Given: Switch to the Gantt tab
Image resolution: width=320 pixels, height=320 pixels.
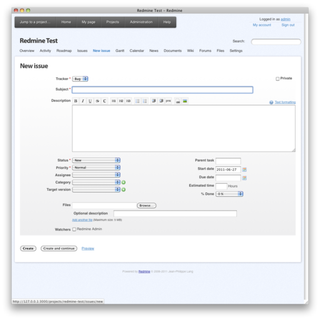Looking at the screenshot, I should (120, 51).
